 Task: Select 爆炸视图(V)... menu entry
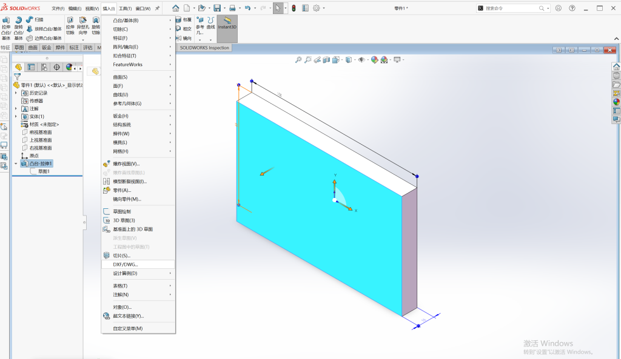(x=138, y=163)
